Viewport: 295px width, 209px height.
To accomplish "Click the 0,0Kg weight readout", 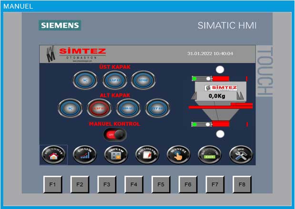I will pos(217,96).
